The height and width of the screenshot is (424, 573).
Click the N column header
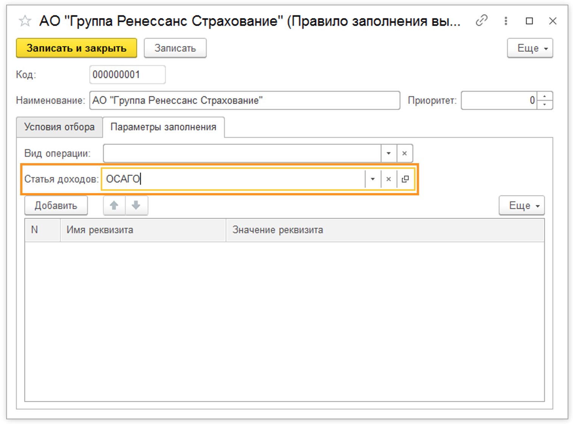tap(42, 230)
